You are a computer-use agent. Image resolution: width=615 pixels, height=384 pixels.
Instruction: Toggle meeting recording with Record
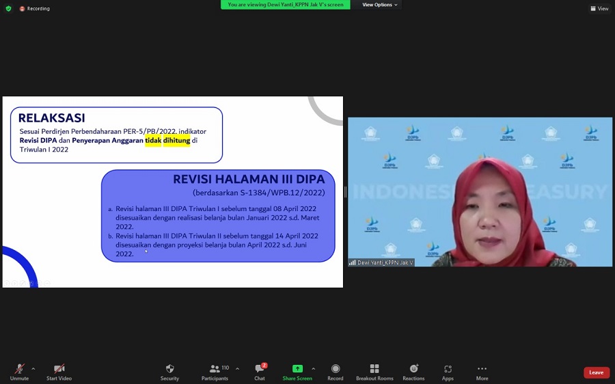tap(335, 372)
